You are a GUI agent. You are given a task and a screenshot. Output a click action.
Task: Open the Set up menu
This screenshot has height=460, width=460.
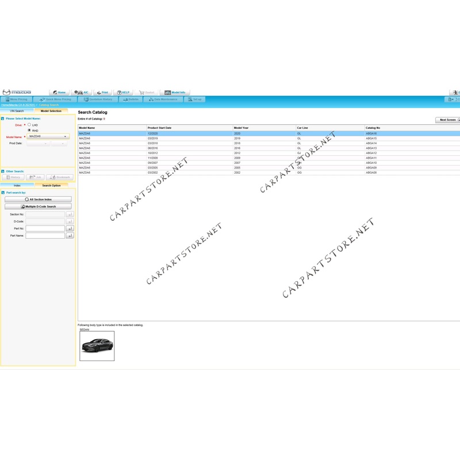194,99
